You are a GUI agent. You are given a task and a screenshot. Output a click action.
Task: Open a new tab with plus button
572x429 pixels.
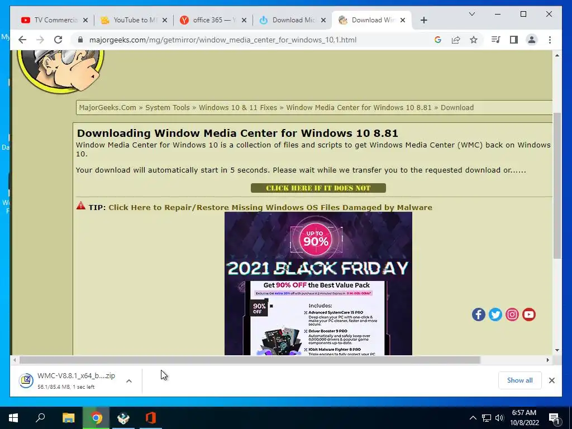(x=423, y=20)
